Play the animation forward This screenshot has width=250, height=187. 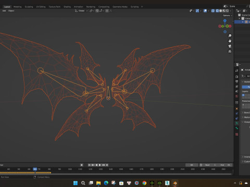point(100,165)
